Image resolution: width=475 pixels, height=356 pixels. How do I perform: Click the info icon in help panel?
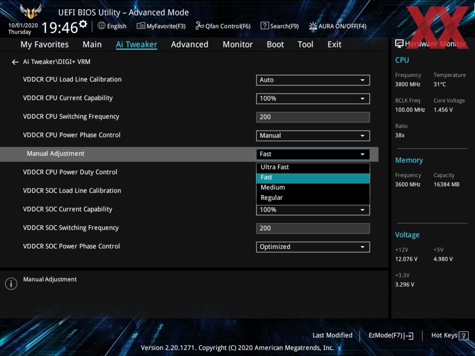(x=11, y=284)
